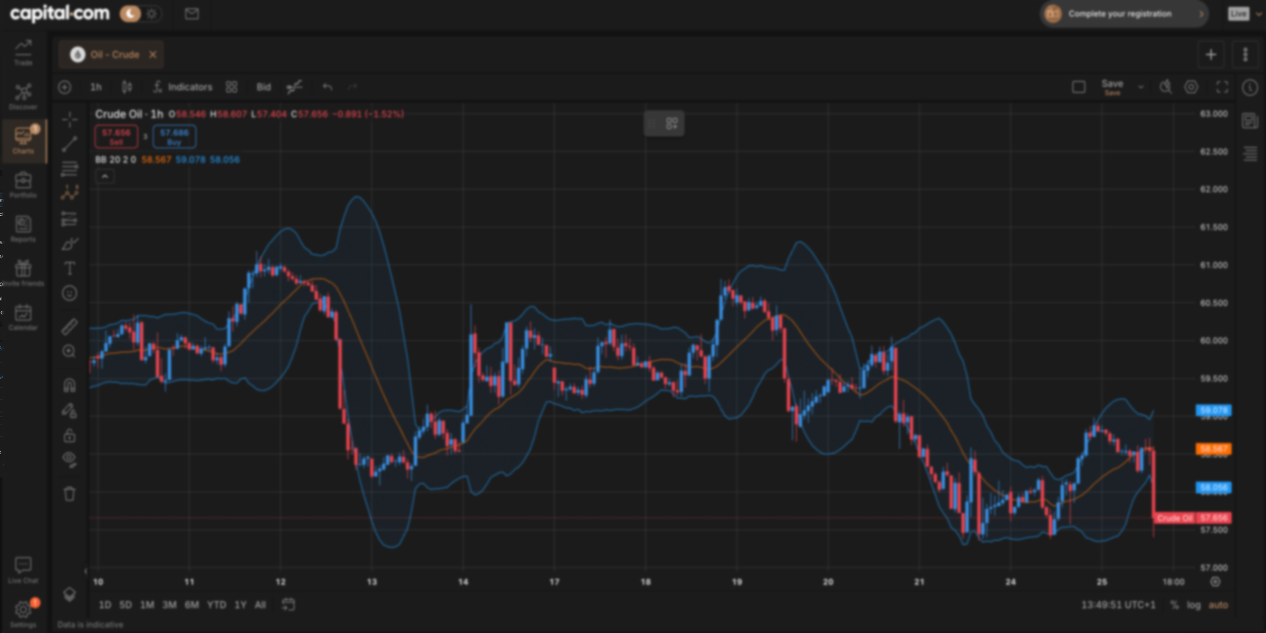The height and width of the screenshot is (633, 1266).
Task: Click the trash remove drawings icon
Action: 70,494
